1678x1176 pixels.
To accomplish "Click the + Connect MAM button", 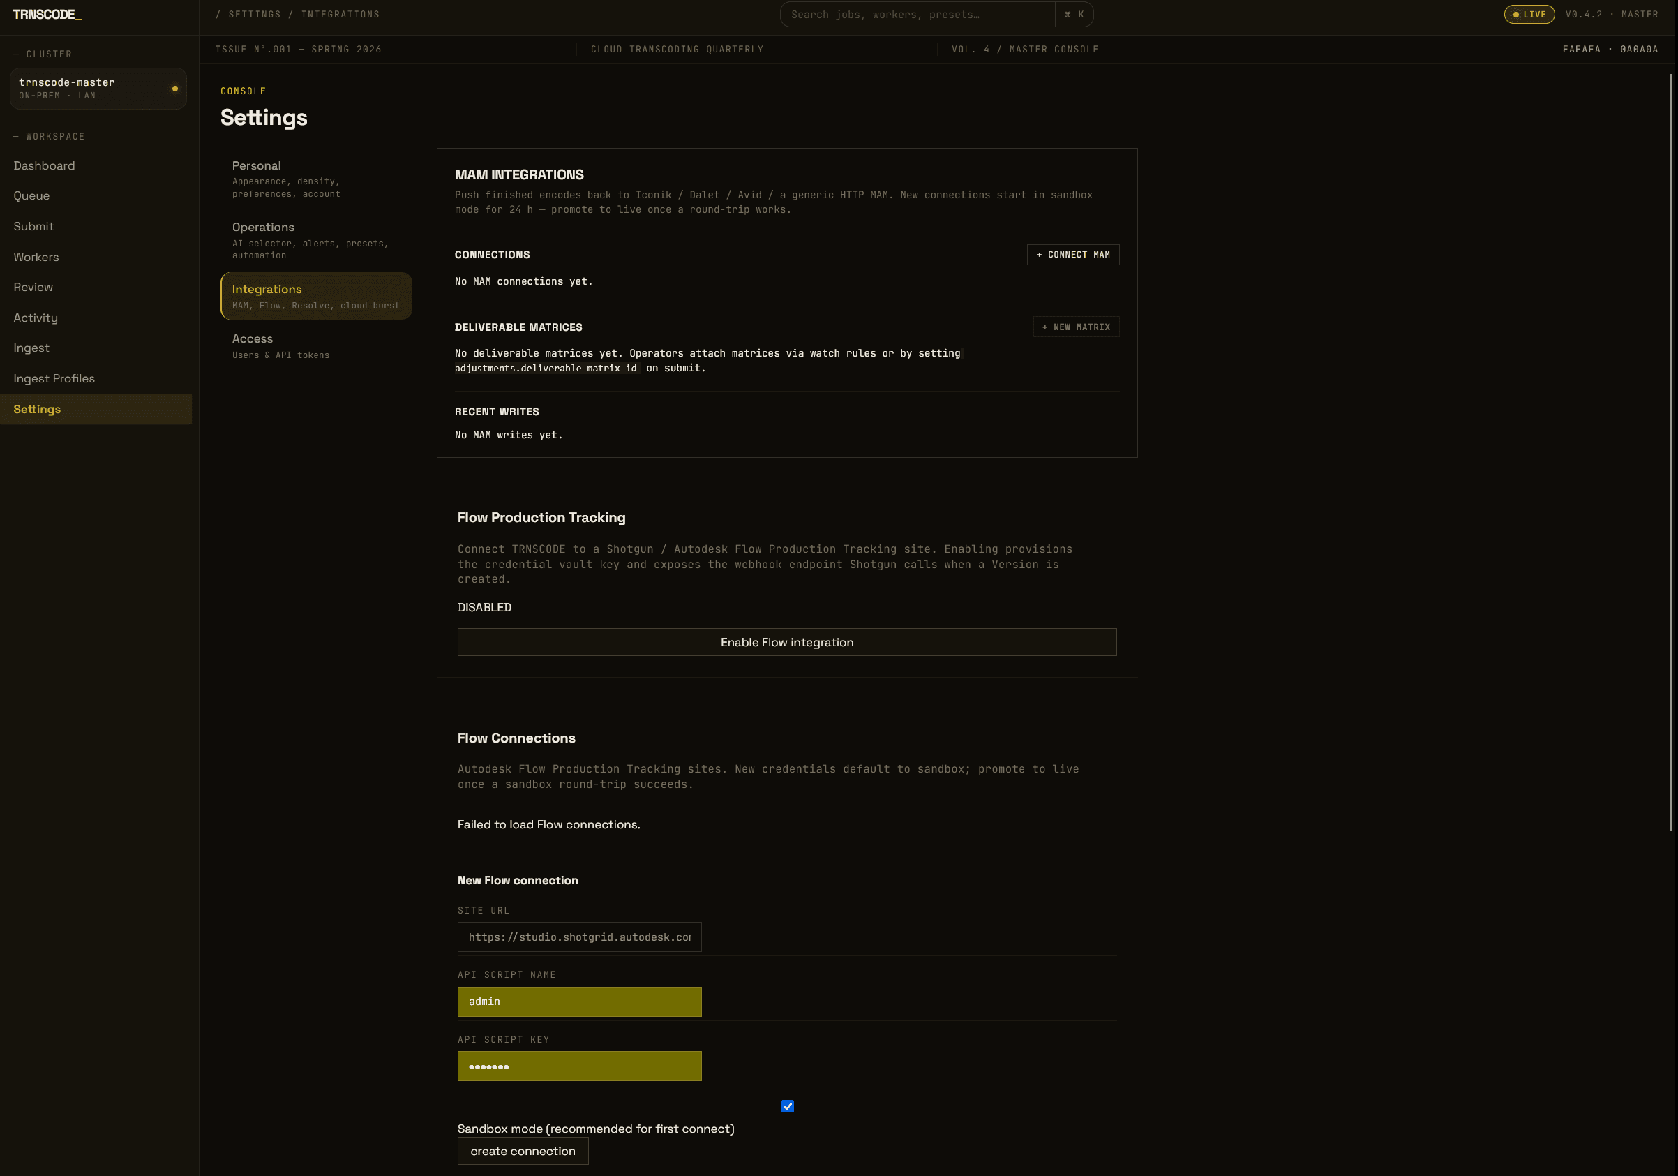I will (x=1073, y=254).
